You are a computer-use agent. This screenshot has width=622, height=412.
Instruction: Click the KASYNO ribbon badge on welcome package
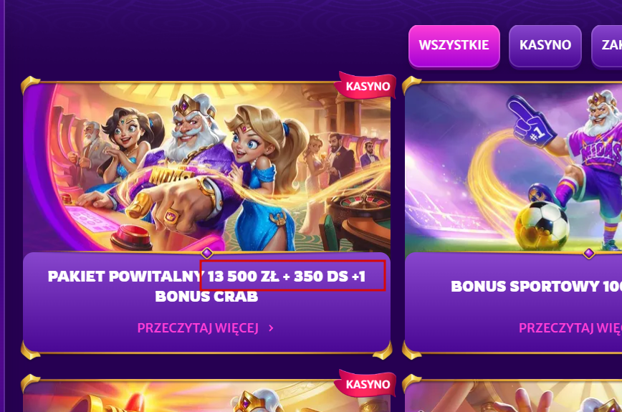click(366, 86)
